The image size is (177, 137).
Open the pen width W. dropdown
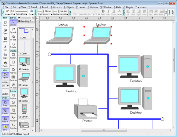tap(14, 14)
